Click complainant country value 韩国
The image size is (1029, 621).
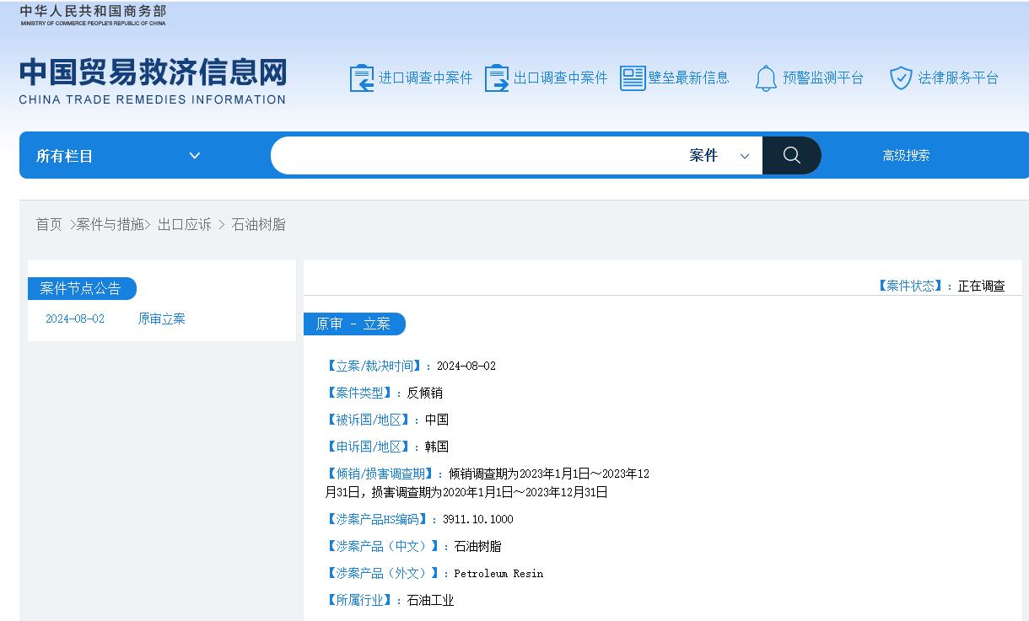pyautogui.click(x=437, y=447)
